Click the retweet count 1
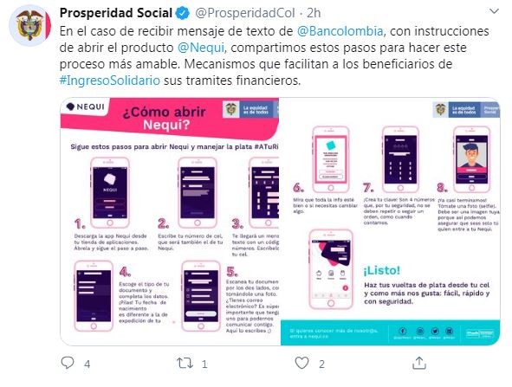The width and height of the screenshot is (512, 387). pos(204,364)
